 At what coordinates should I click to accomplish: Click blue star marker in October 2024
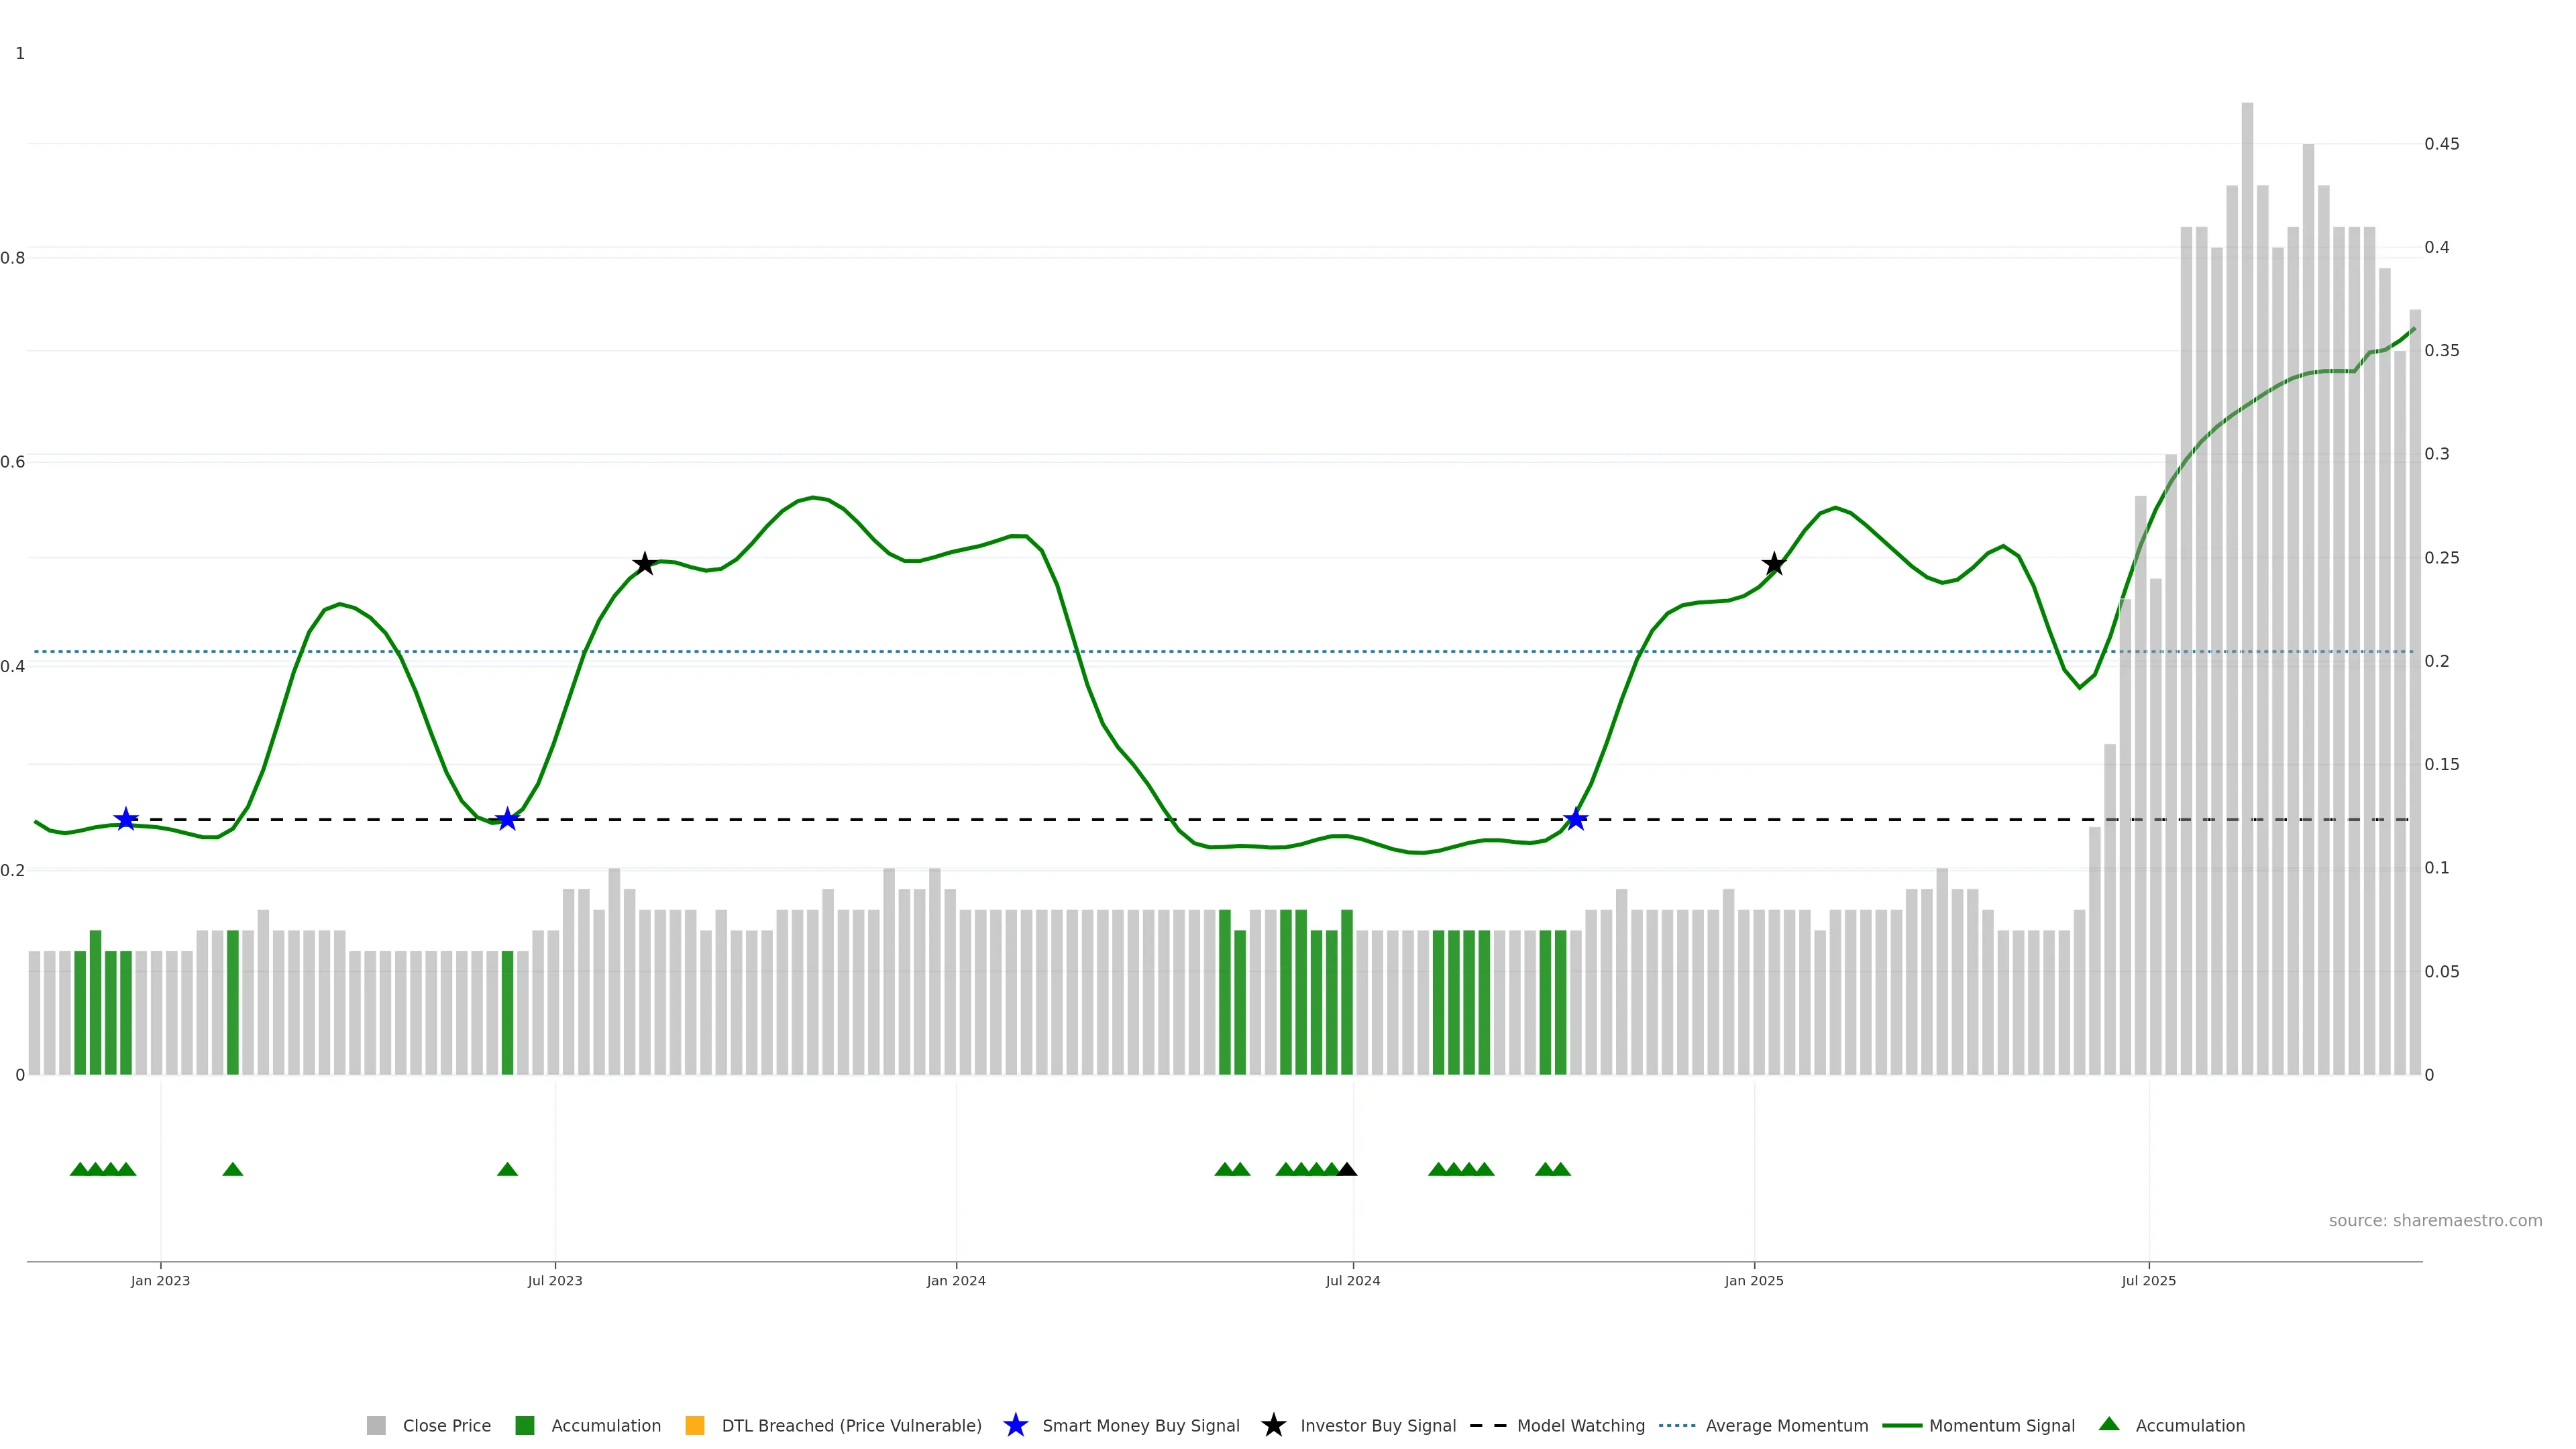point(1575,820)
